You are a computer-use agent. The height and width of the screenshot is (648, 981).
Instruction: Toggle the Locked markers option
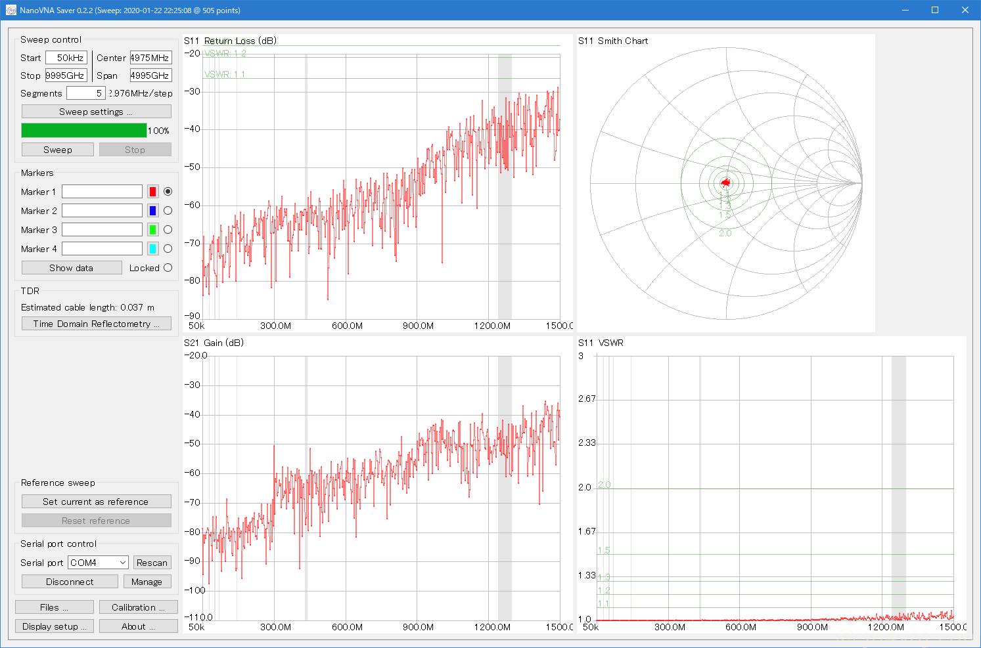click(168, 268)
